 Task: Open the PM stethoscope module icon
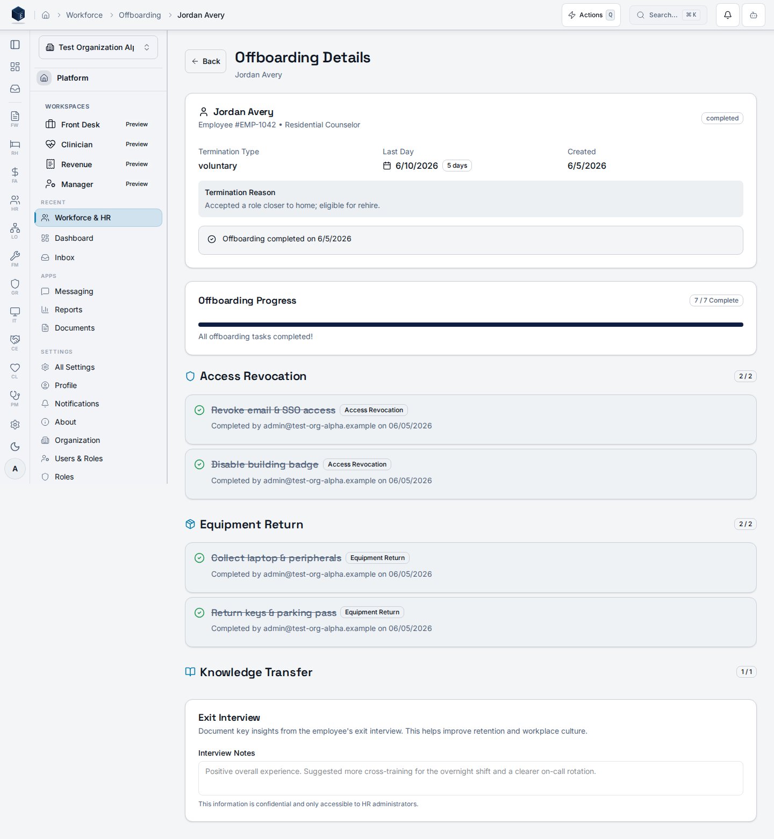[15, 398]
